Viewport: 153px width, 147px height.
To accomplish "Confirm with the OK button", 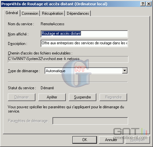I will coord(85,140).
